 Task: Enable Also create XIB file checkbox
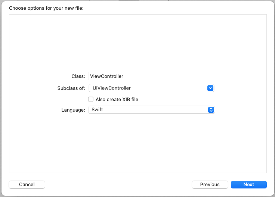(91, 99)
